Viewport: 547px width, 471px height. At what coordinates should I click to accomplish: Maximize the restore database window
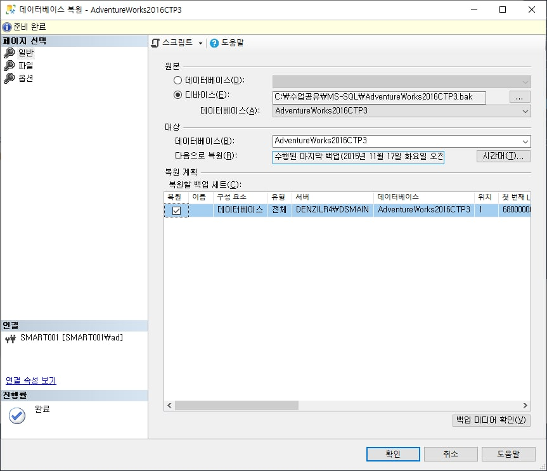503,10
